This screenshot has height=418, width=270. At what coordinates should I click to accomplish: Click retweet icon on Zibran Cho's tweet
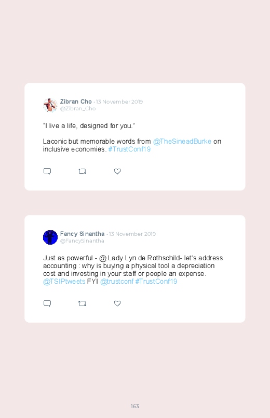pos(82,171)
